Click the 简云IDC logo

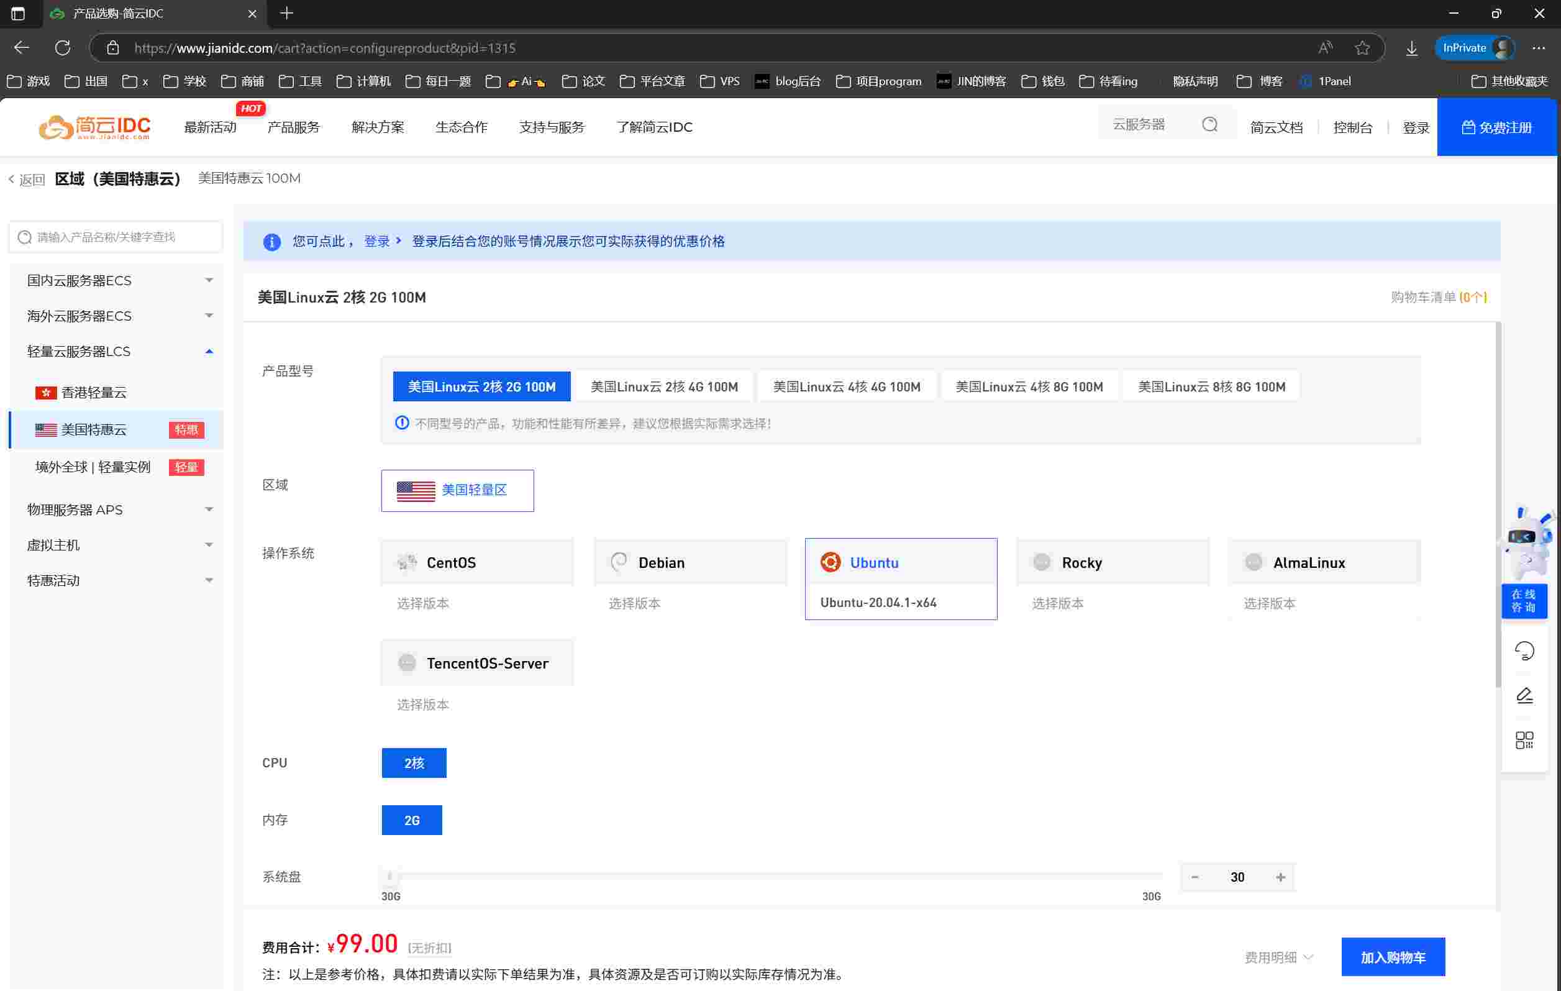94,127
